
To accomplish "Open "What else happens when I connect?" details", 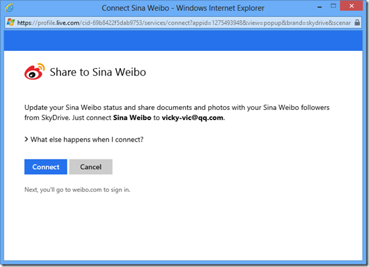I will coord(84,139).
